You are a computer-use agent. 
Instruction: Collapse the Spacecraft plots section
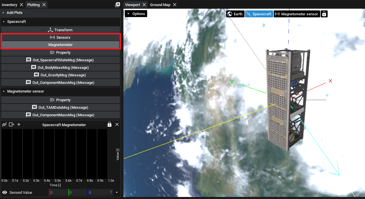tap(3, 22)
